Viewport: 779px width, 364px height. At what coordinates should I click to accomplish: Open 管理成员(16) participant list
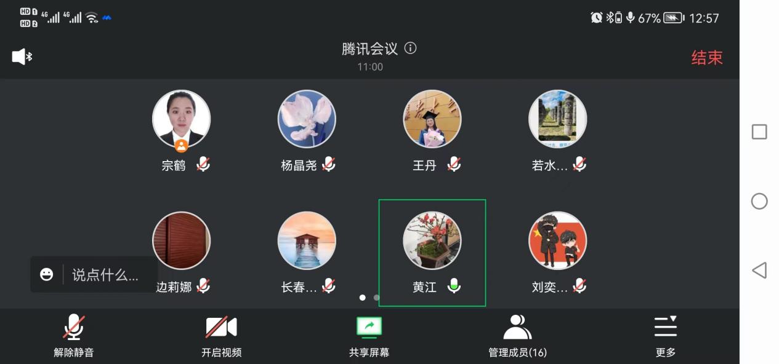pyautogui.click(x=517, y=336)
